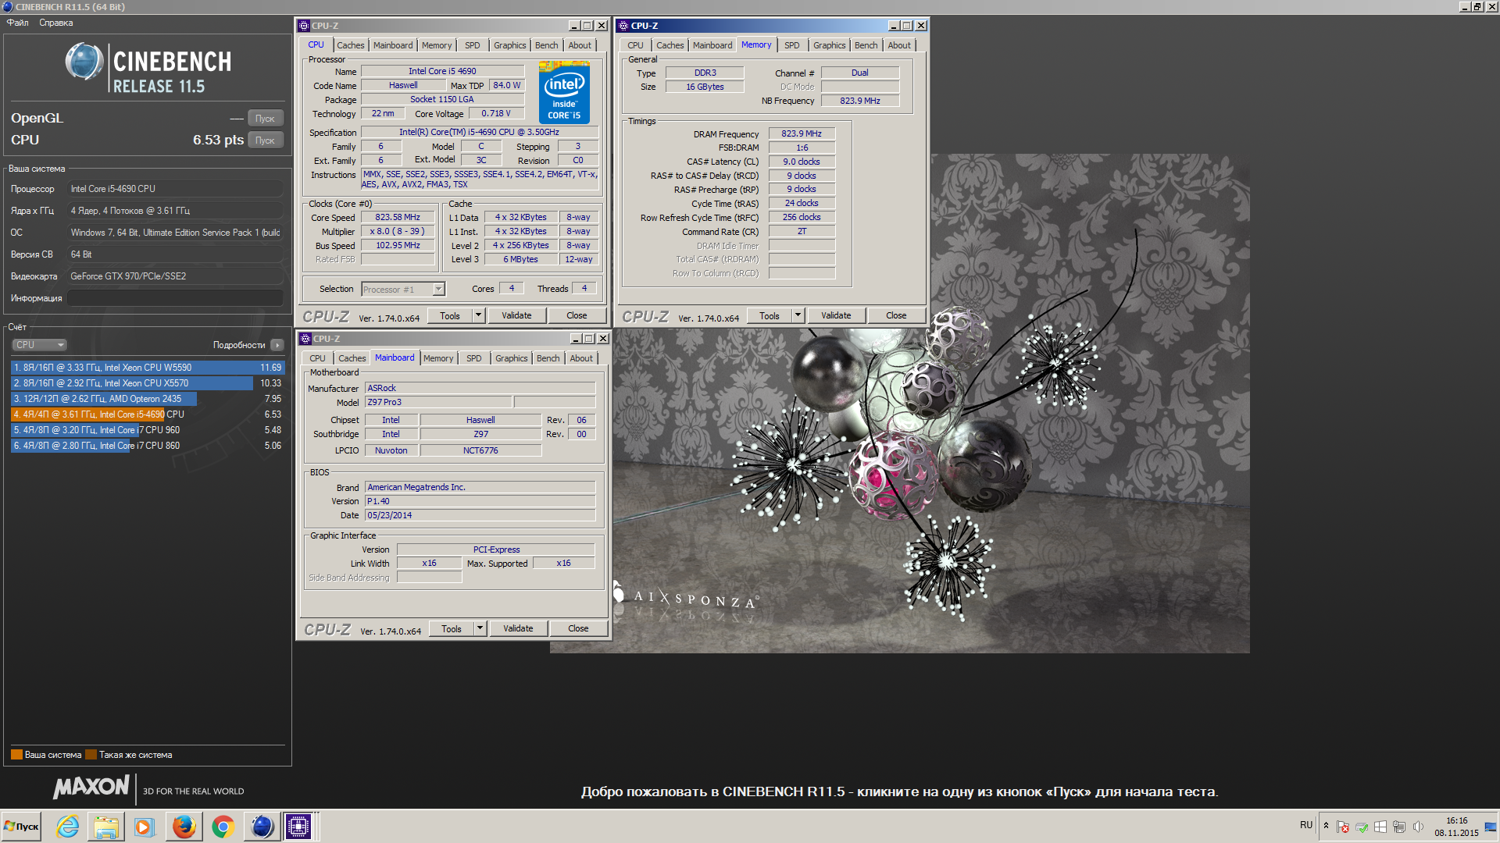This screenshot has width=1500, height=843.
Task: Open the network tray icon
Action: pyautogui.click(x=1399, y=827)
